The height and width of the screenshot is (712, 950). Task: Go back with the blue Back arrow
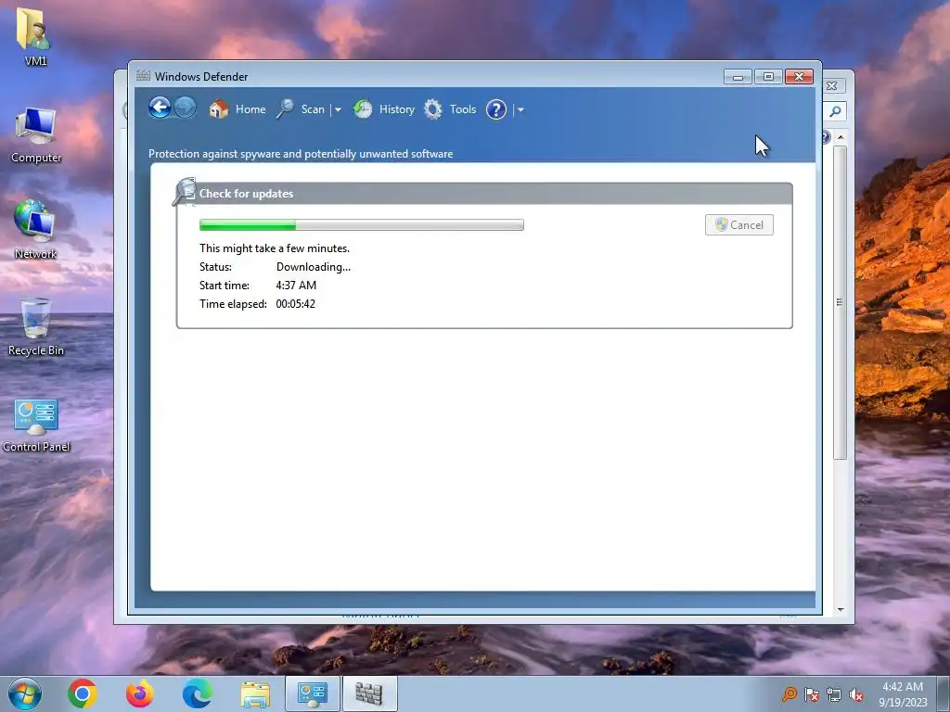click(160, 108)
